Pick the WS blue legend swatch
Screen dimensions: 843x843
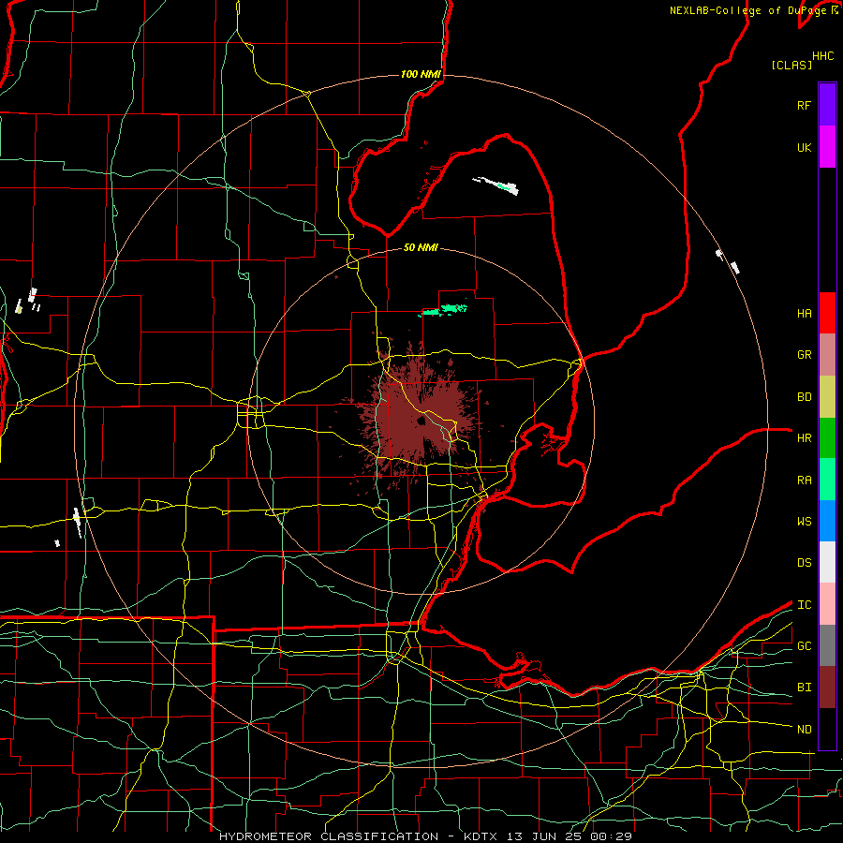[827, 521]
